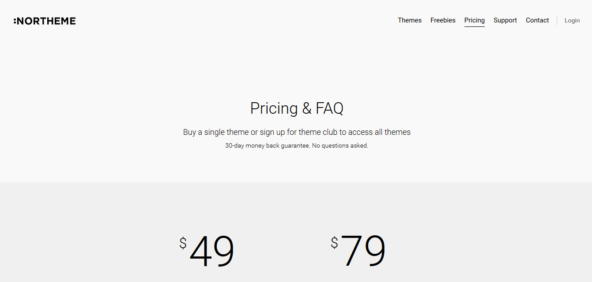Click the 'No questions asked.' sentence

coord(340,145)
